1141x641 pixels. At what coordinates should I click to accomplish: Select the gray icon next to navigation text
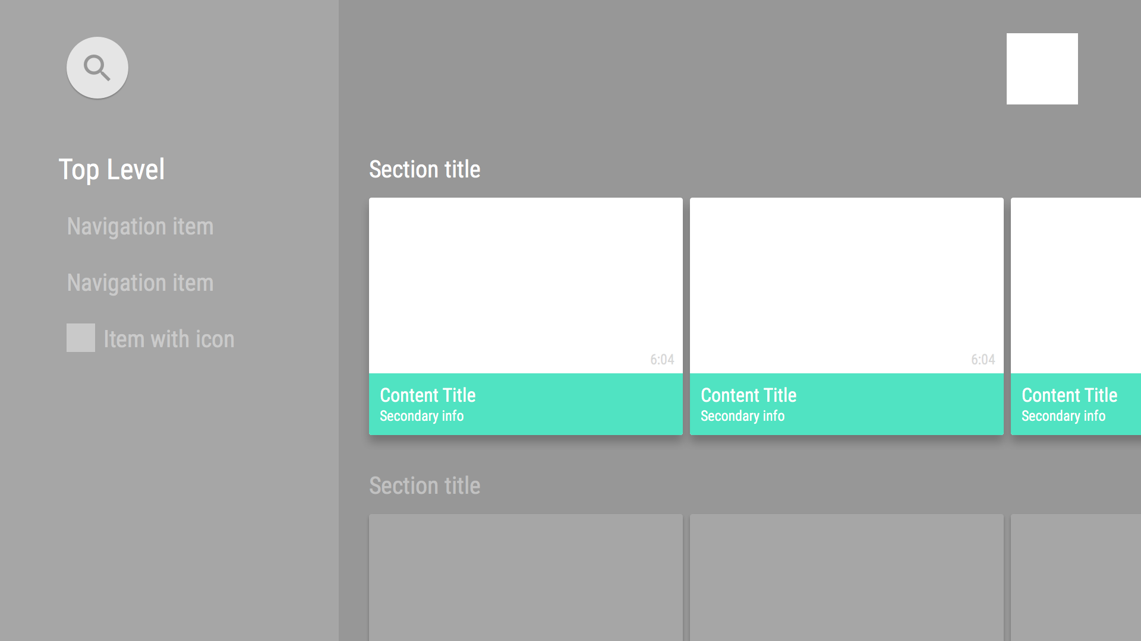(x=80, y=337)
